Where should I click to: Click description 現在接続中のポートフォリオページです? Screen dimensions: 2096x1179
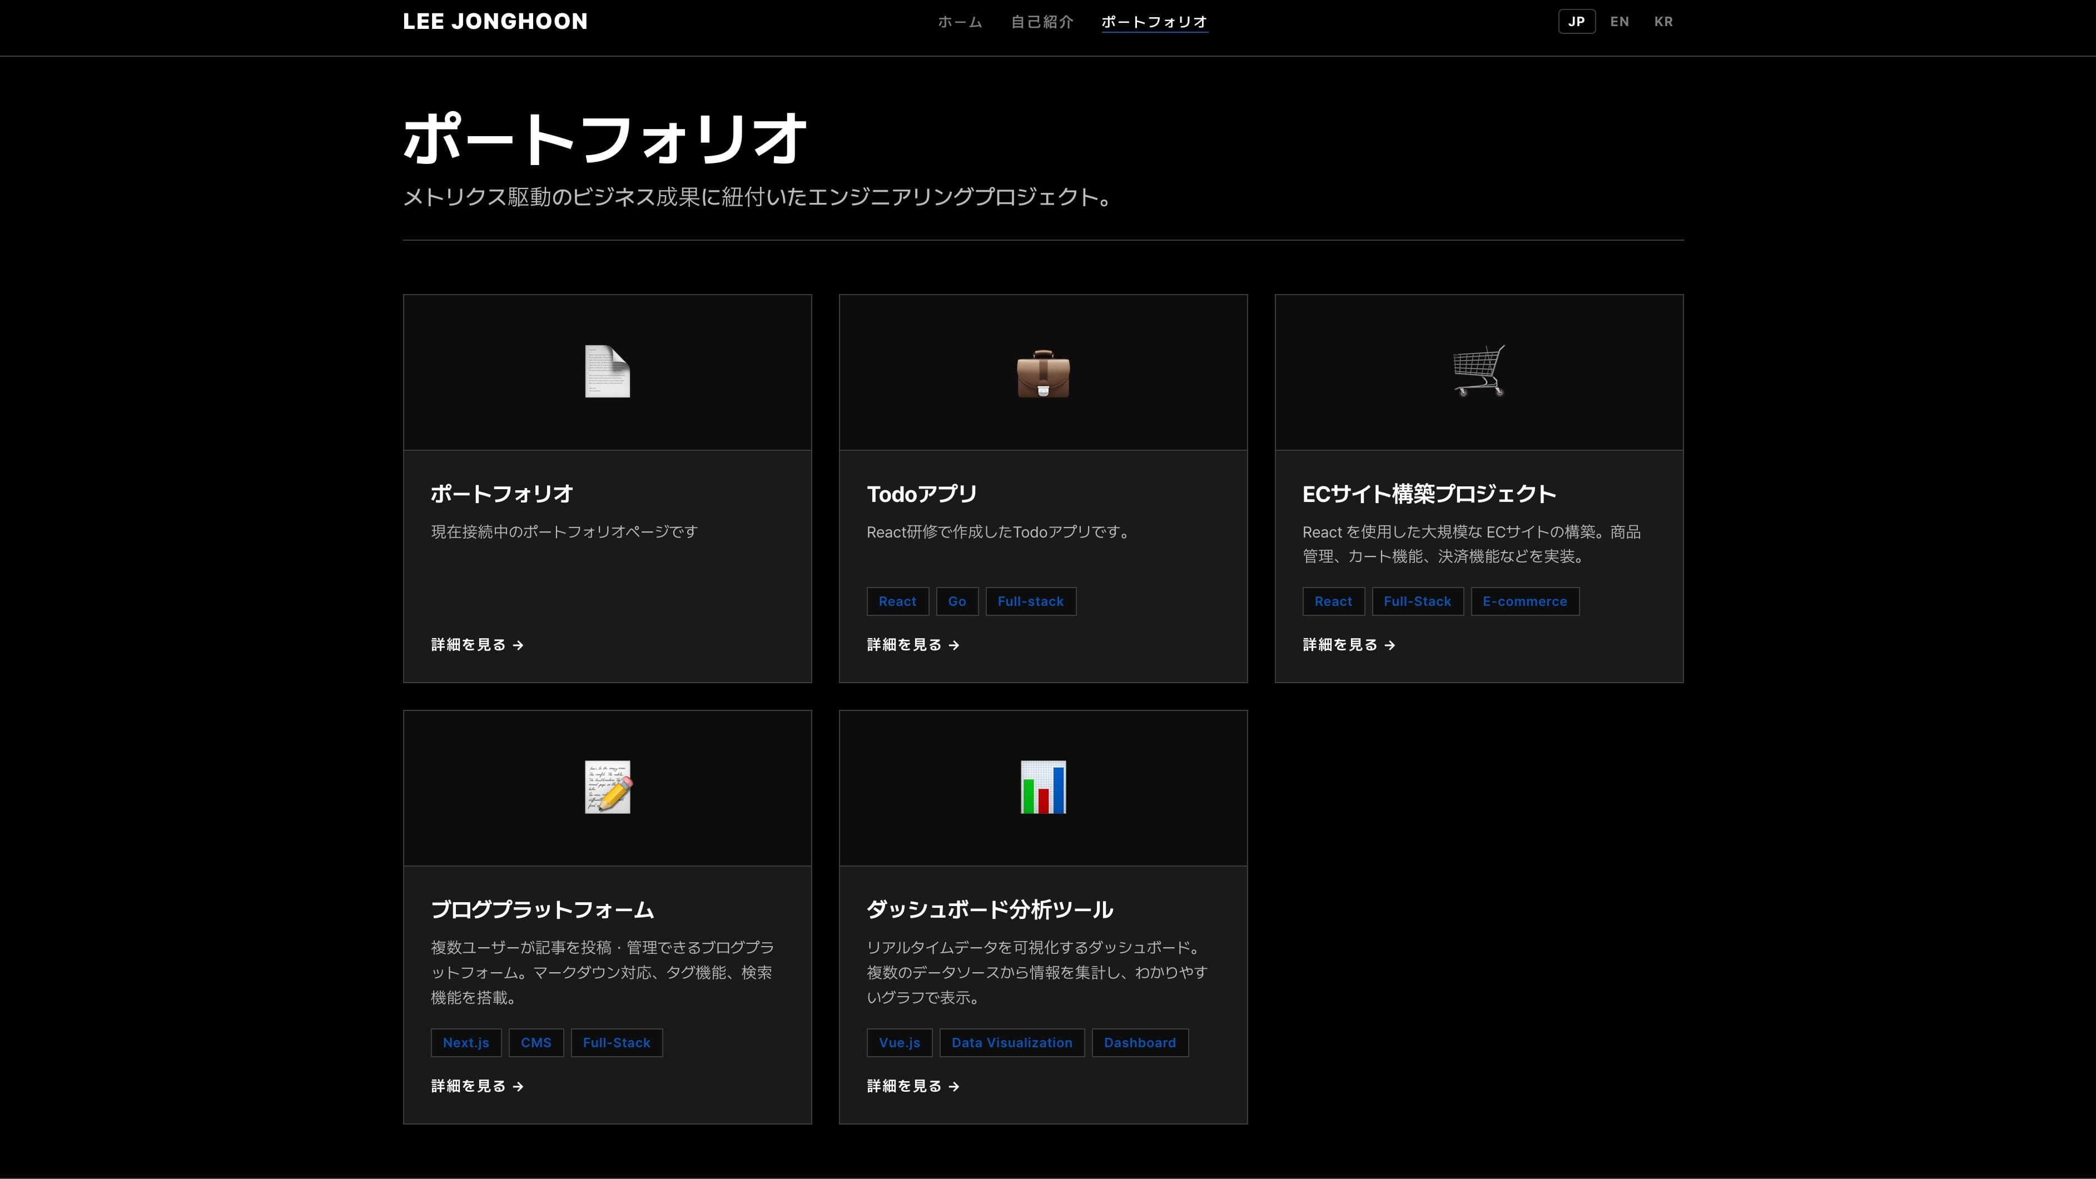click(564, 532)
